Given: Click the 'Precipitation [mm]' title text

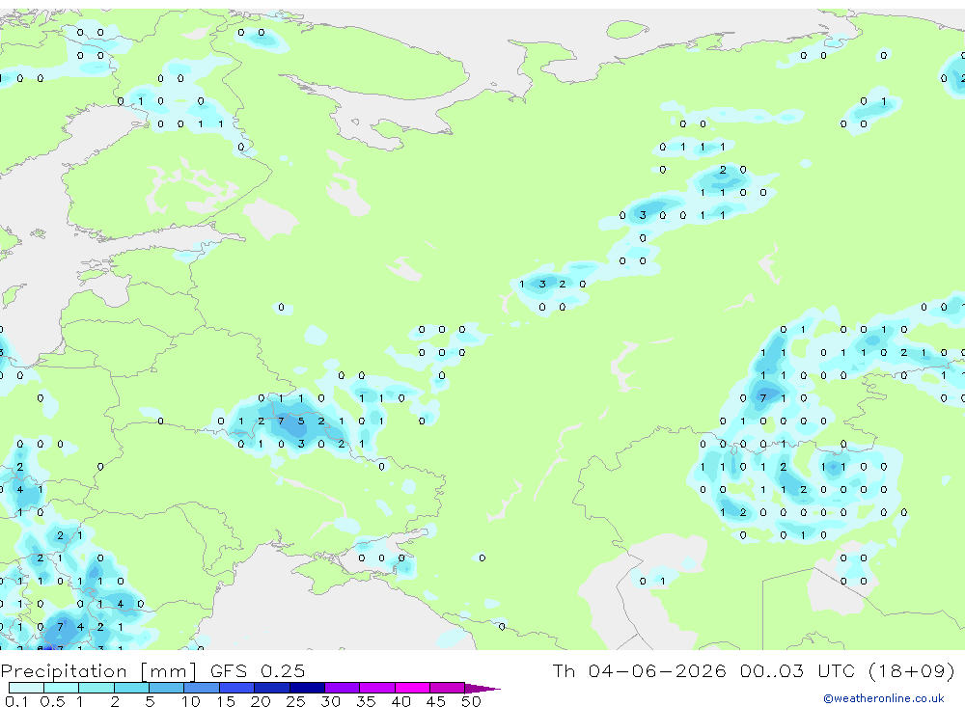Looking at the screenshot, I should pyautogui.click(x=98, y=671).
